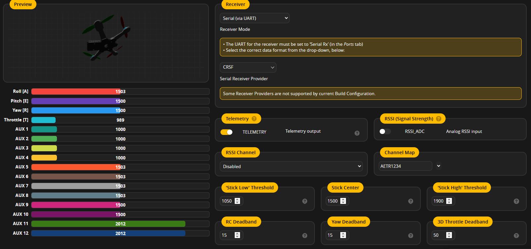This screenshot has width=531, height=249.
Task: Click help icon in Stick Center box
Action: 410,201
